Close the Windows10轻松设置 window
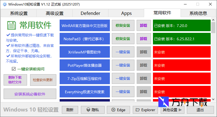 point(210,4)
